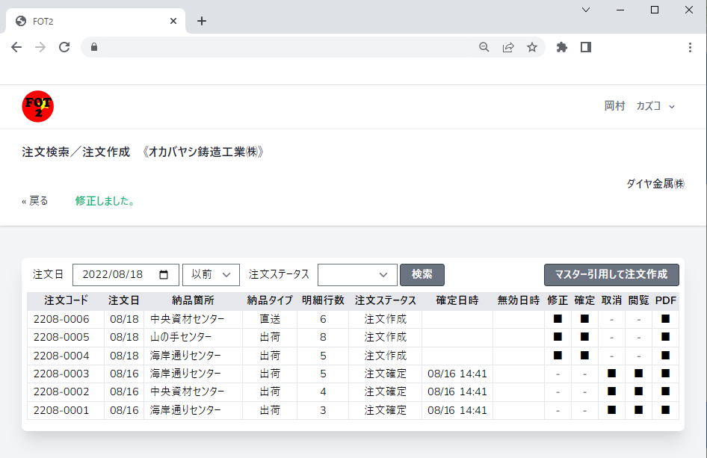
Task: Click マスター引用して注文作成 button
Action: (x=611, y=274)
